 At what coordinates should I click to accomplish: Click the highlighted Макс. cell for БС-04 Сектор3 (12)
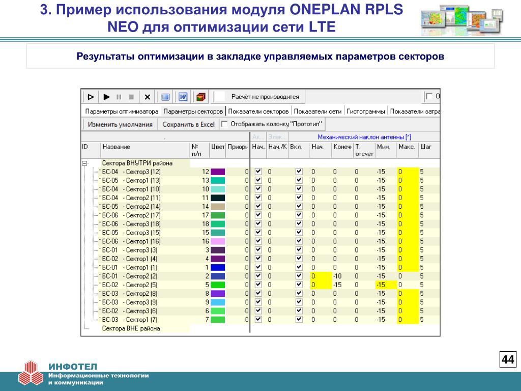click(x=408, y=172)
